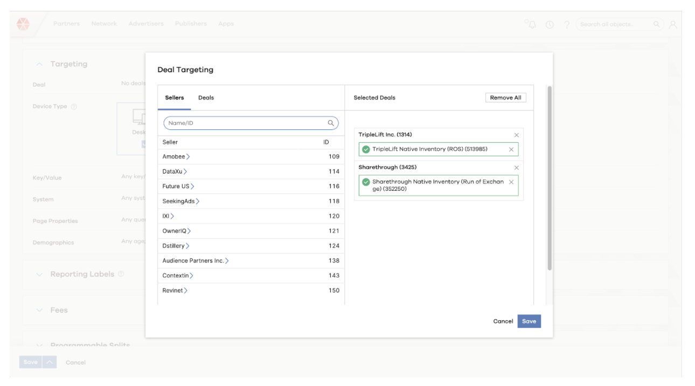
Task: Remove Sharethrough Native Inventory deal
Action: [x=511, y=182]
